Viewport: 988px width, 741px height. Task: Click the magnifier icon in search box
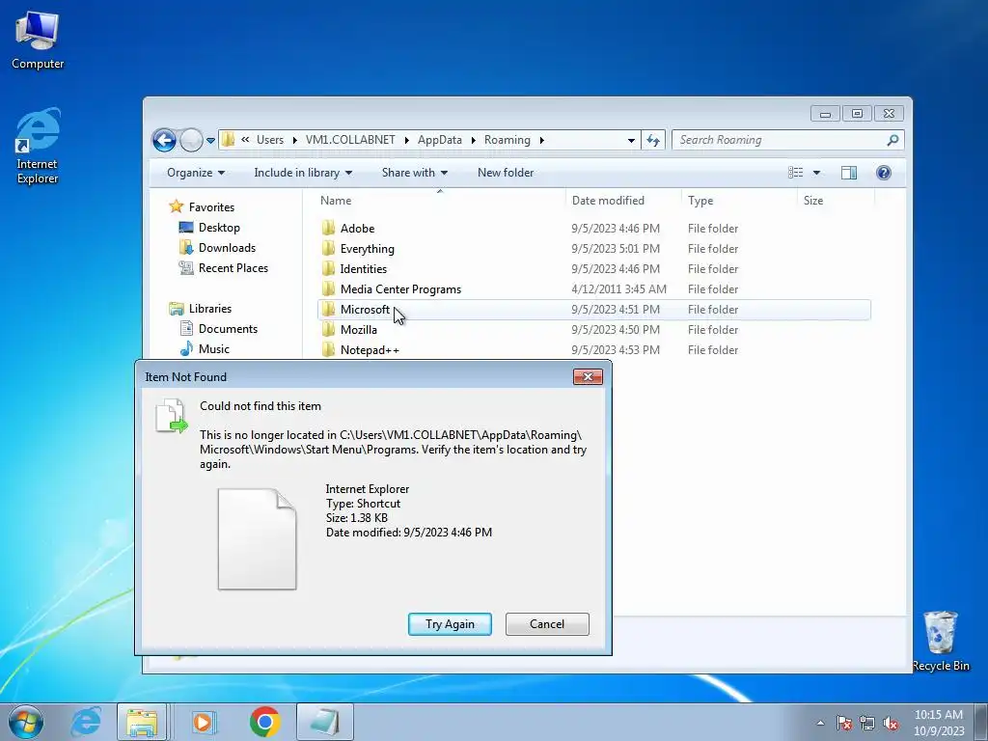(892, 140)
